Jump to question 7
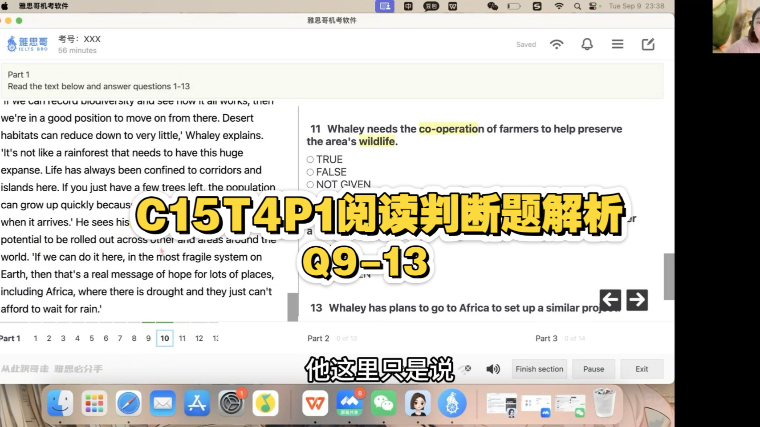 [120, 338]
